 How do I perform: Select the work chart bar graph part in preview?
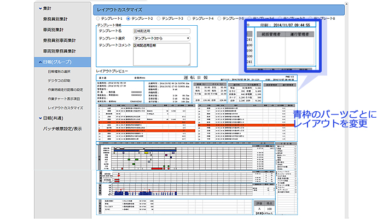(x=186, y=158)
